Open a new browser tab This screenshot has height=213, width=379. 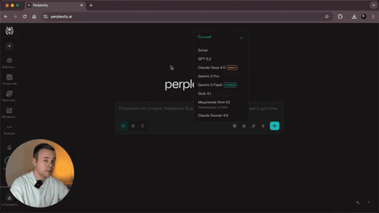[x=91, y=5]
